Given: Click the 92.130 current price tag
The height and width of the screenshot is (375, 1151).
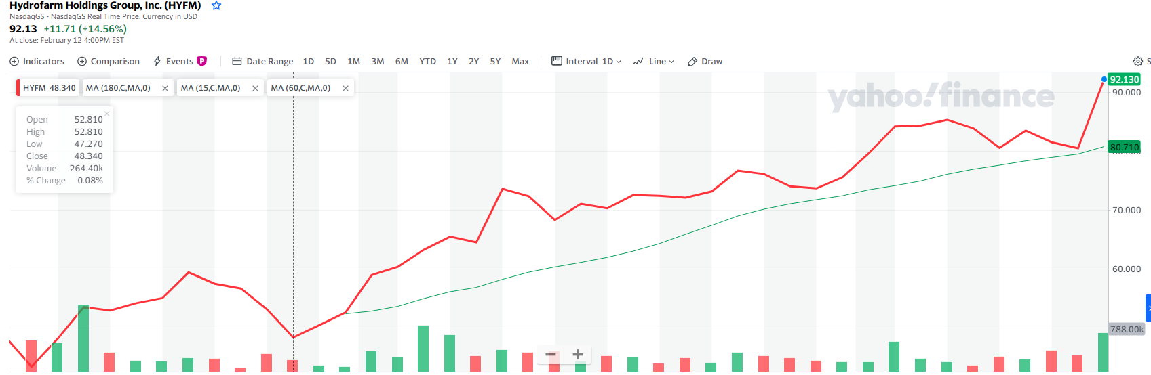Looking at the screenshot, I should click(x=1124, y=79).
